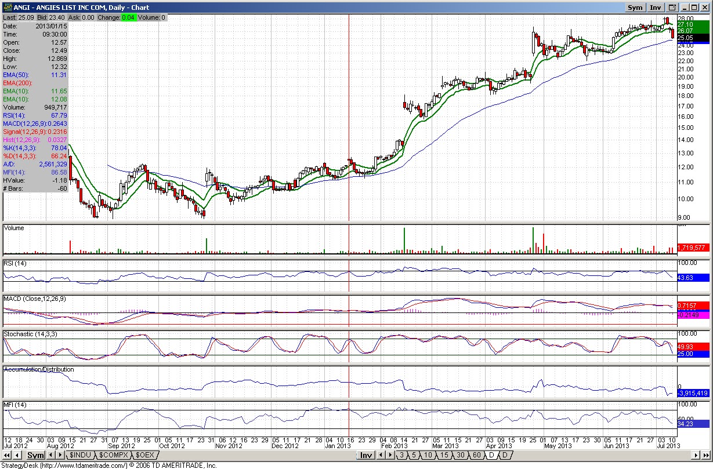Switch to the $COMPX symbol tab
Screen dimensions: 713x469
click(114, 456)
